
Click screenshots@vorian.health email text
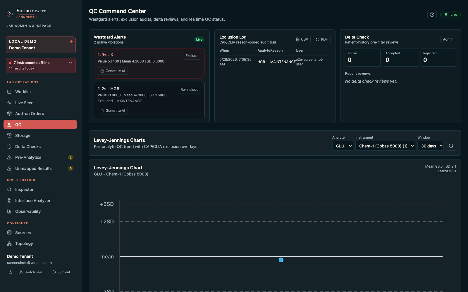pos(29,263)
